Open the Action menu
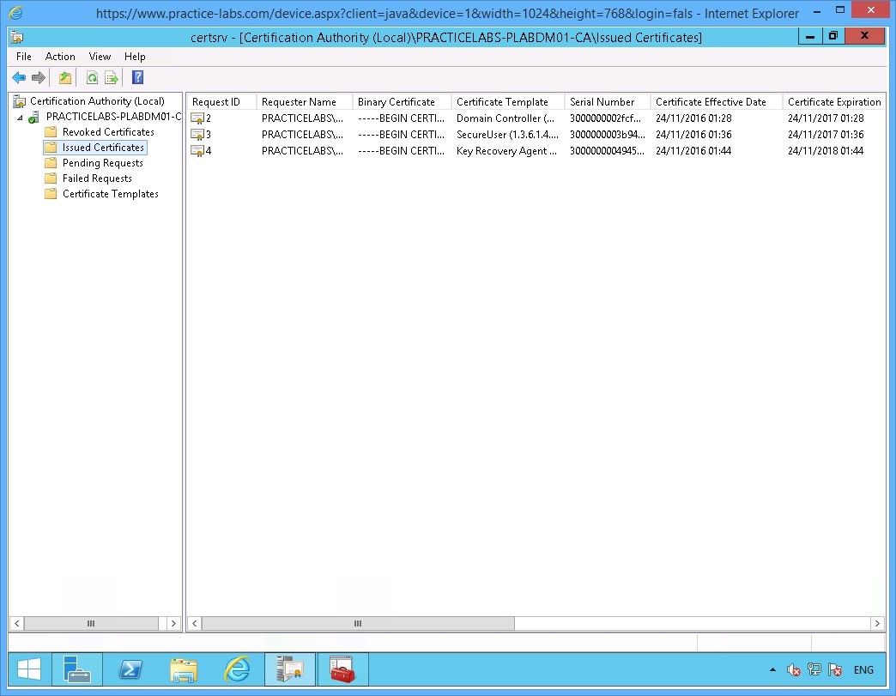896x696 pixels. (x=60, y=57)
